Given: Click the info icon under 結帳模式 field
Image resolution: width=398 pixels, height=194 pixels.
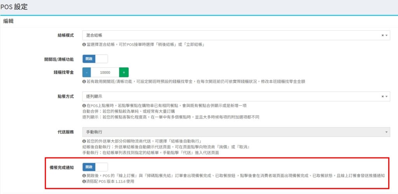Looking at the screenshot, I should pyautogui.click(x=84, y=45).
